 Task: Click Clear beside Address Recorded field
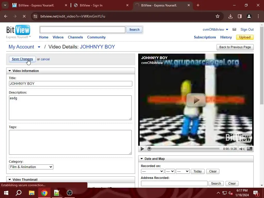[x=232, y=184]
